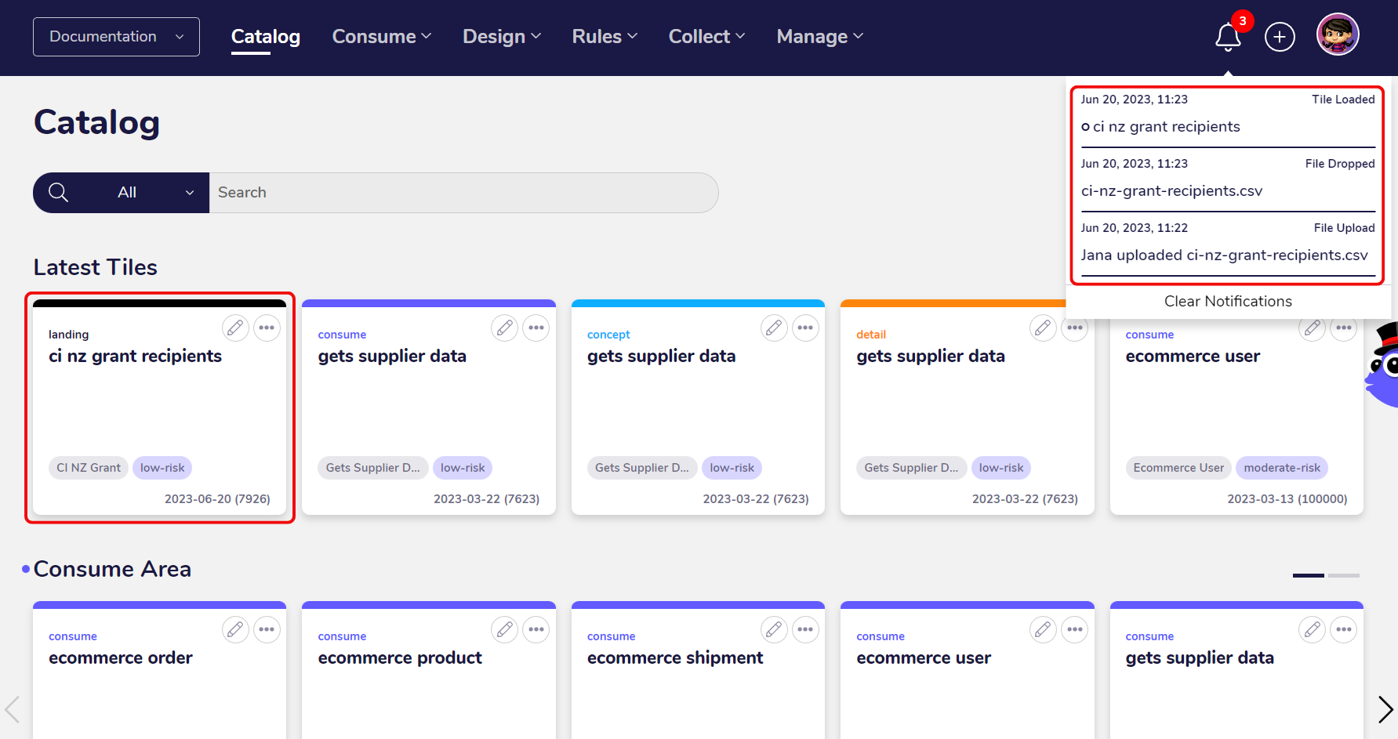Click the Consume Area section heading
Viewport: 1398px width, 739px height.
tap(112, 569)
